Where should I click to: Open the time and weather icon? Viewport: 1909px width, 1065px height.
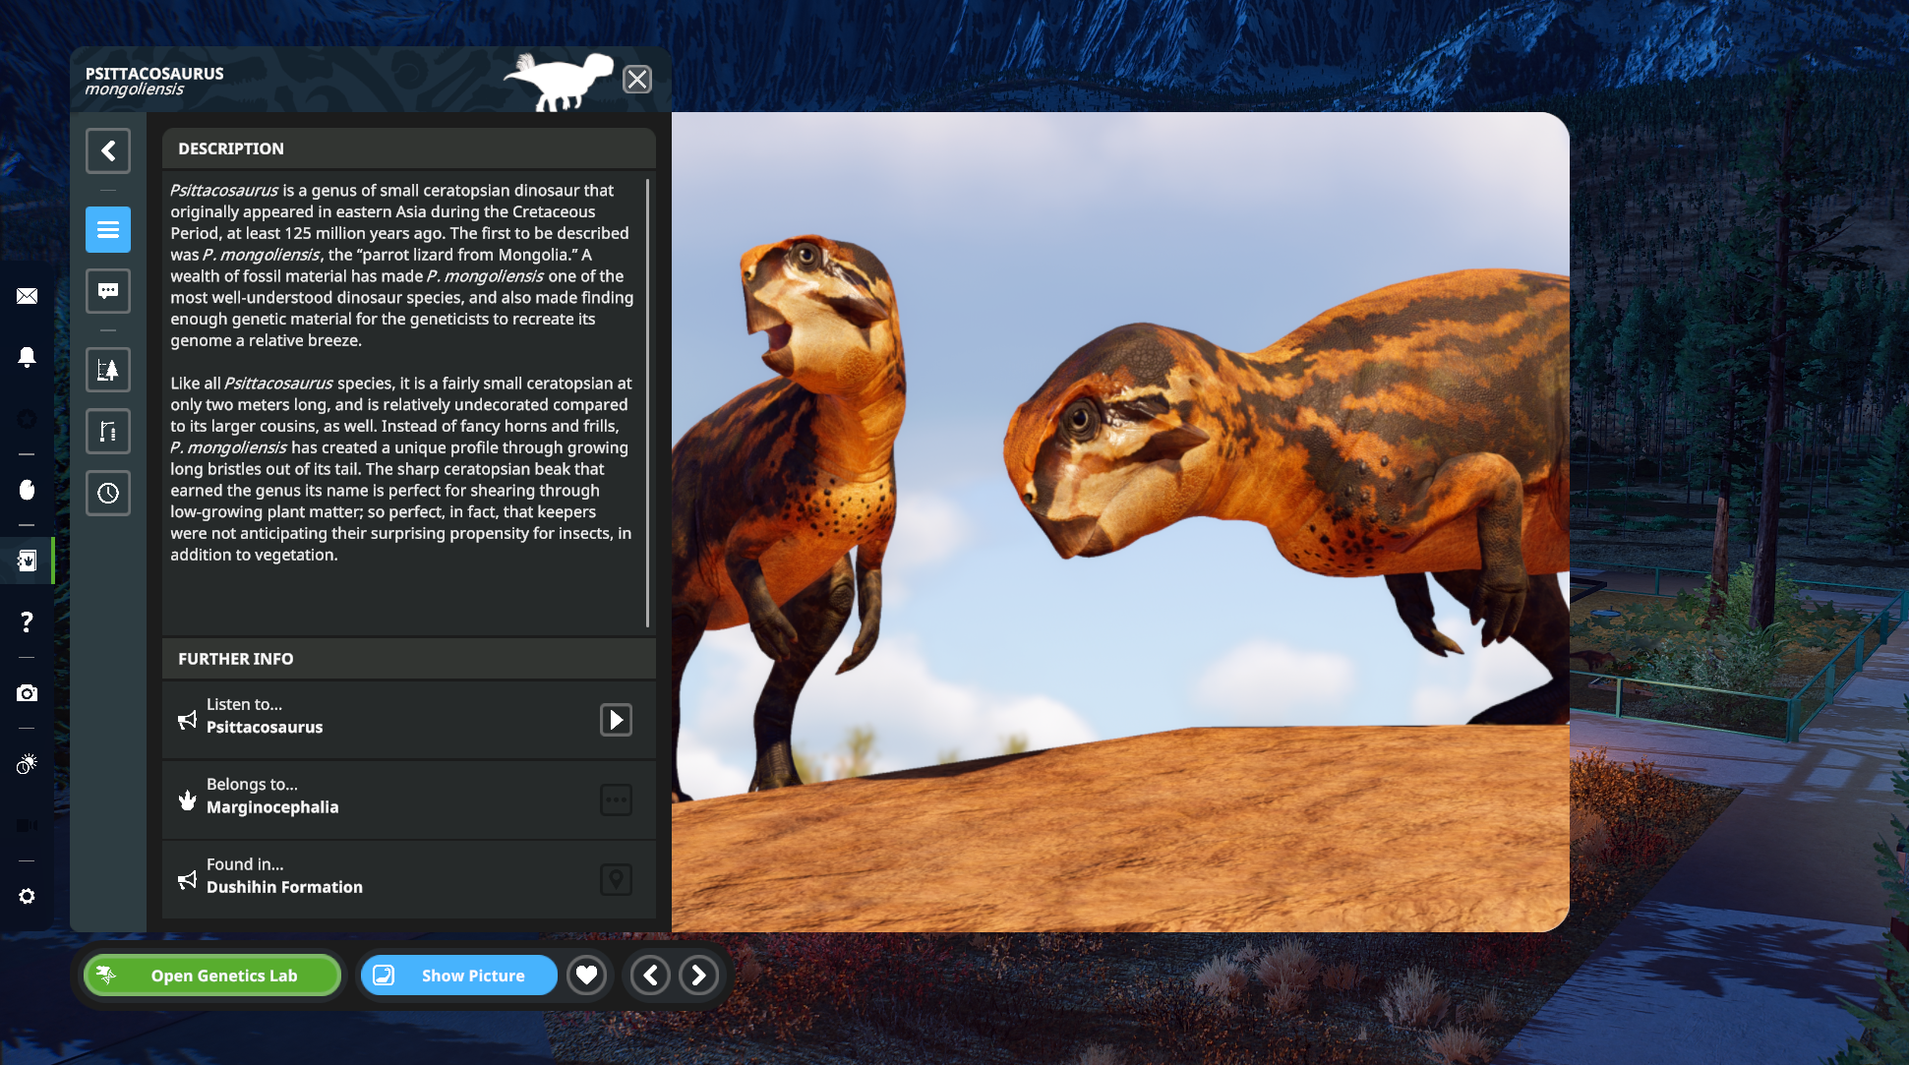pos(27,764)
